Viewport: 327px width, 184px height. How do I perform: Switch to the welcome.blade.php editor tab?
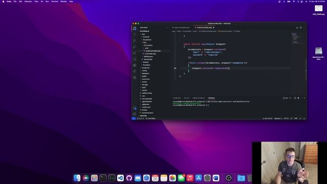tap(182, 28)
